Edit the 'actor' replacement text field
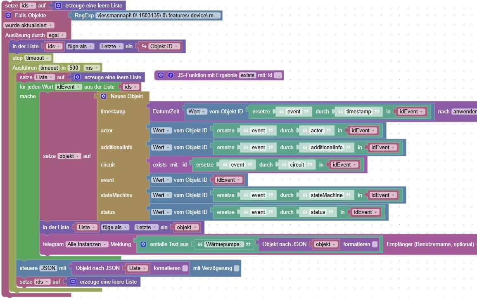477x298 pixels. coord(317,131)
